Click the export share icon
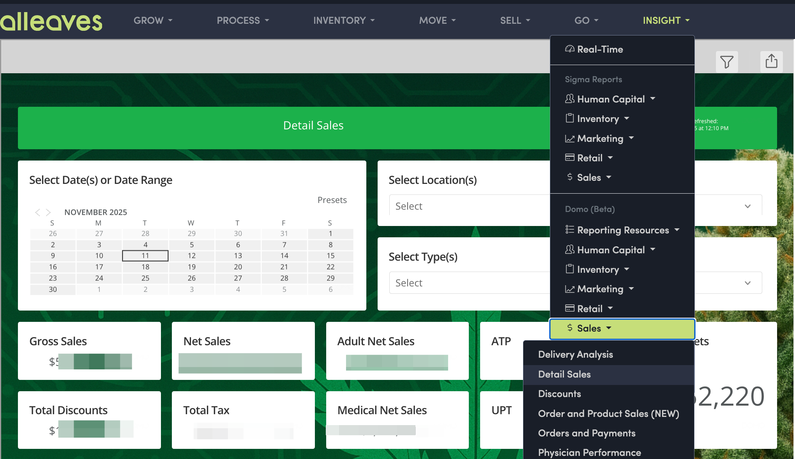795x459 pixels. pyautogui.click(x=771, y=62)
